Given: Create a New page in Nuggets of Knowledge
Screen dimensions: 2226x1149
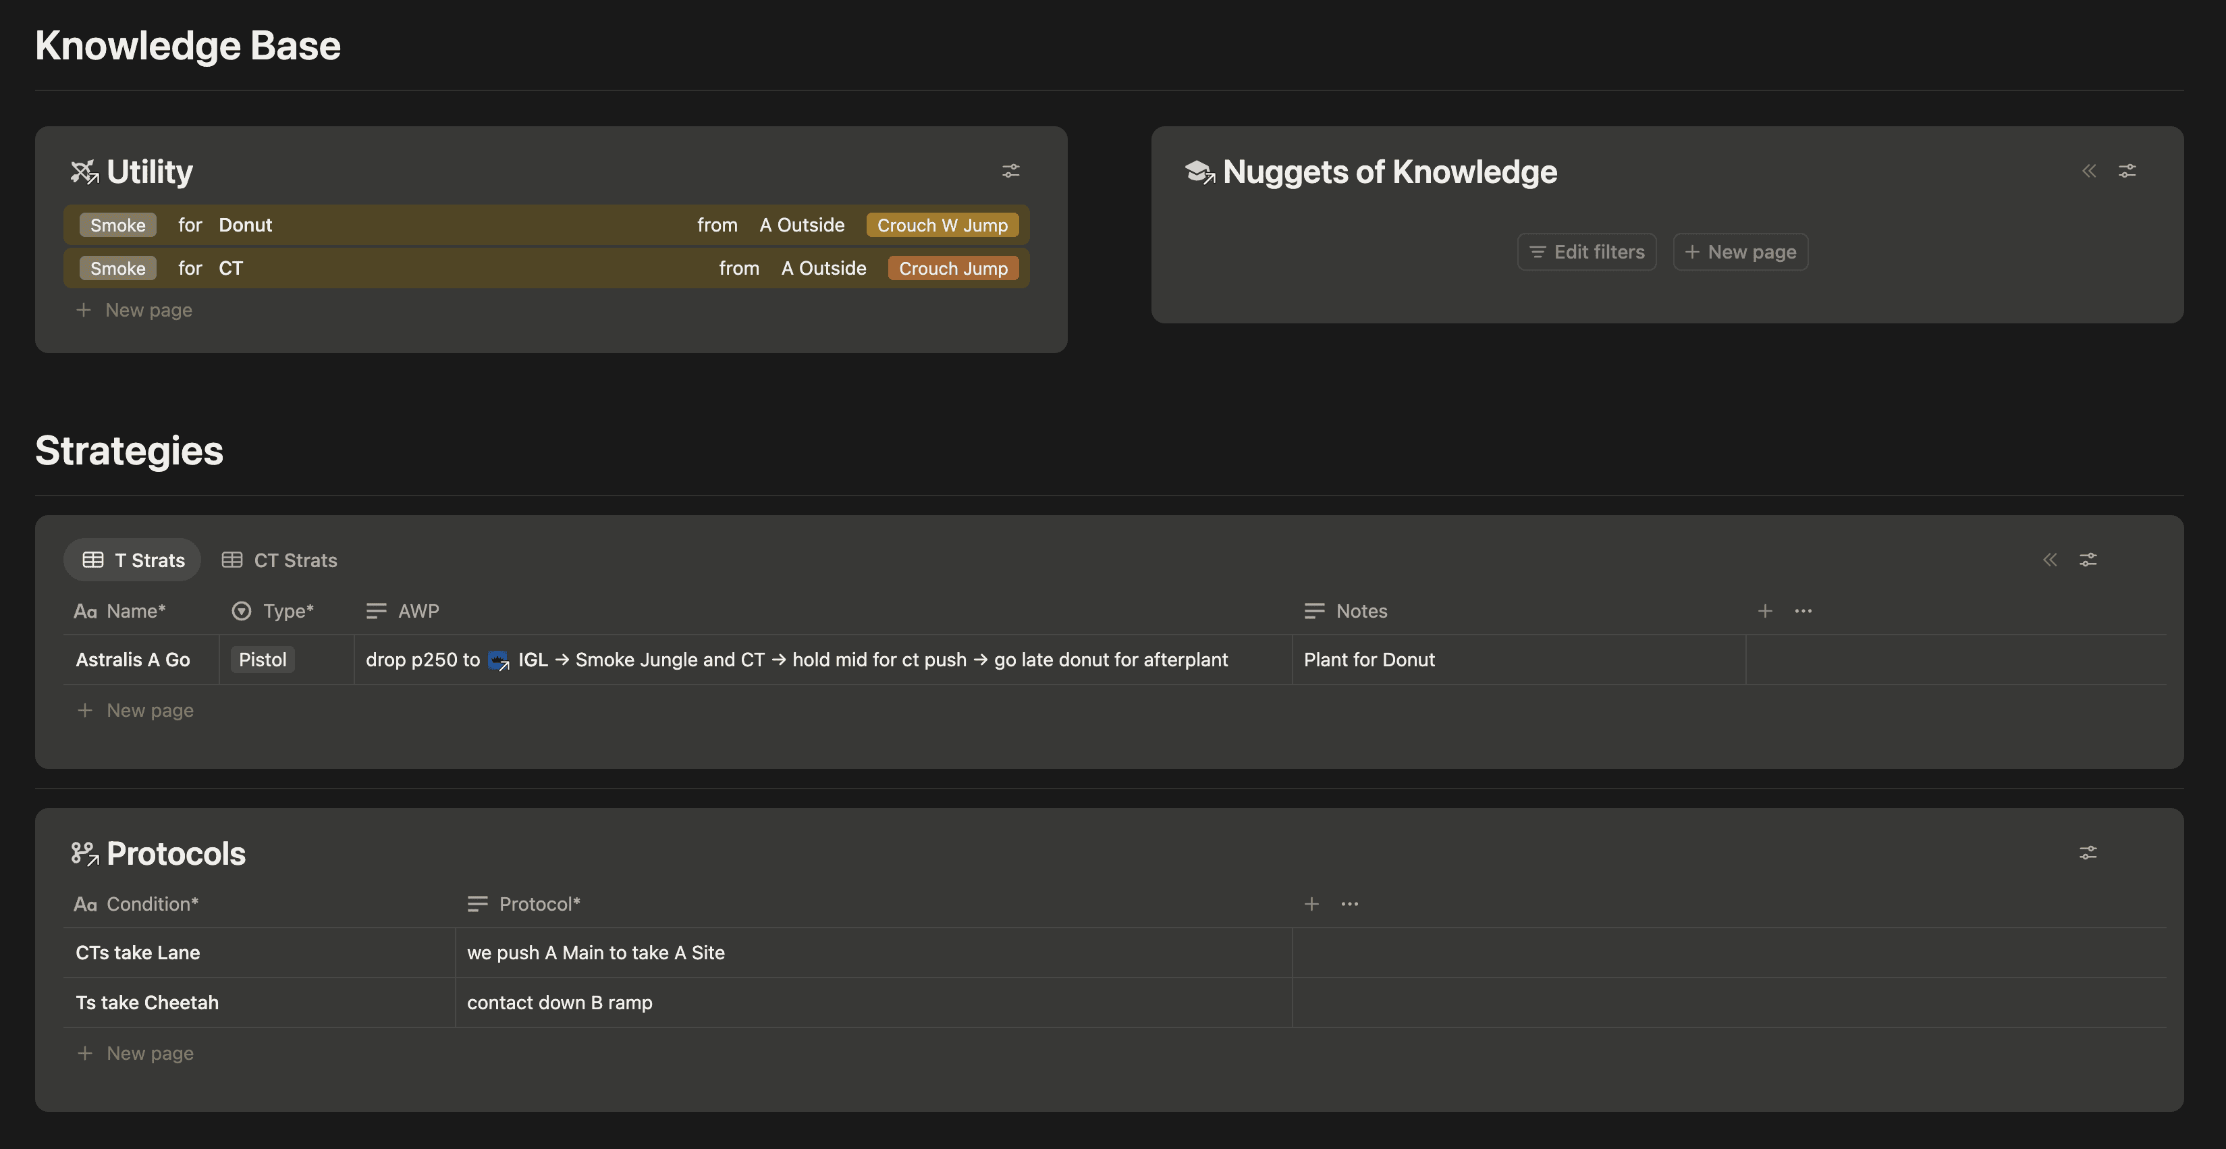Looking at the screenshot, I should (x=1740, y=252).
